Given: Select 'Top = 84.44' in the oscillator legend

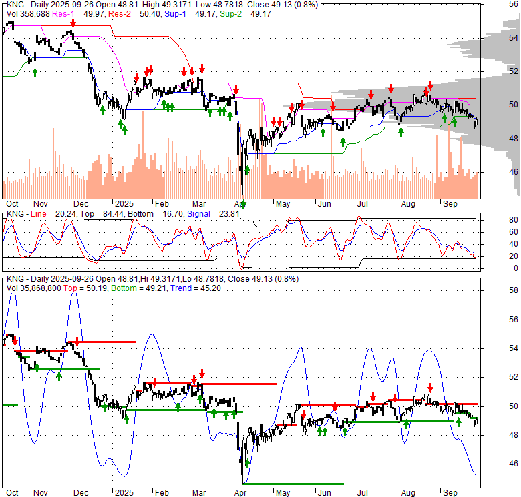Looking at the screenshot, I should pyautogui.click(x=102, y=214).
